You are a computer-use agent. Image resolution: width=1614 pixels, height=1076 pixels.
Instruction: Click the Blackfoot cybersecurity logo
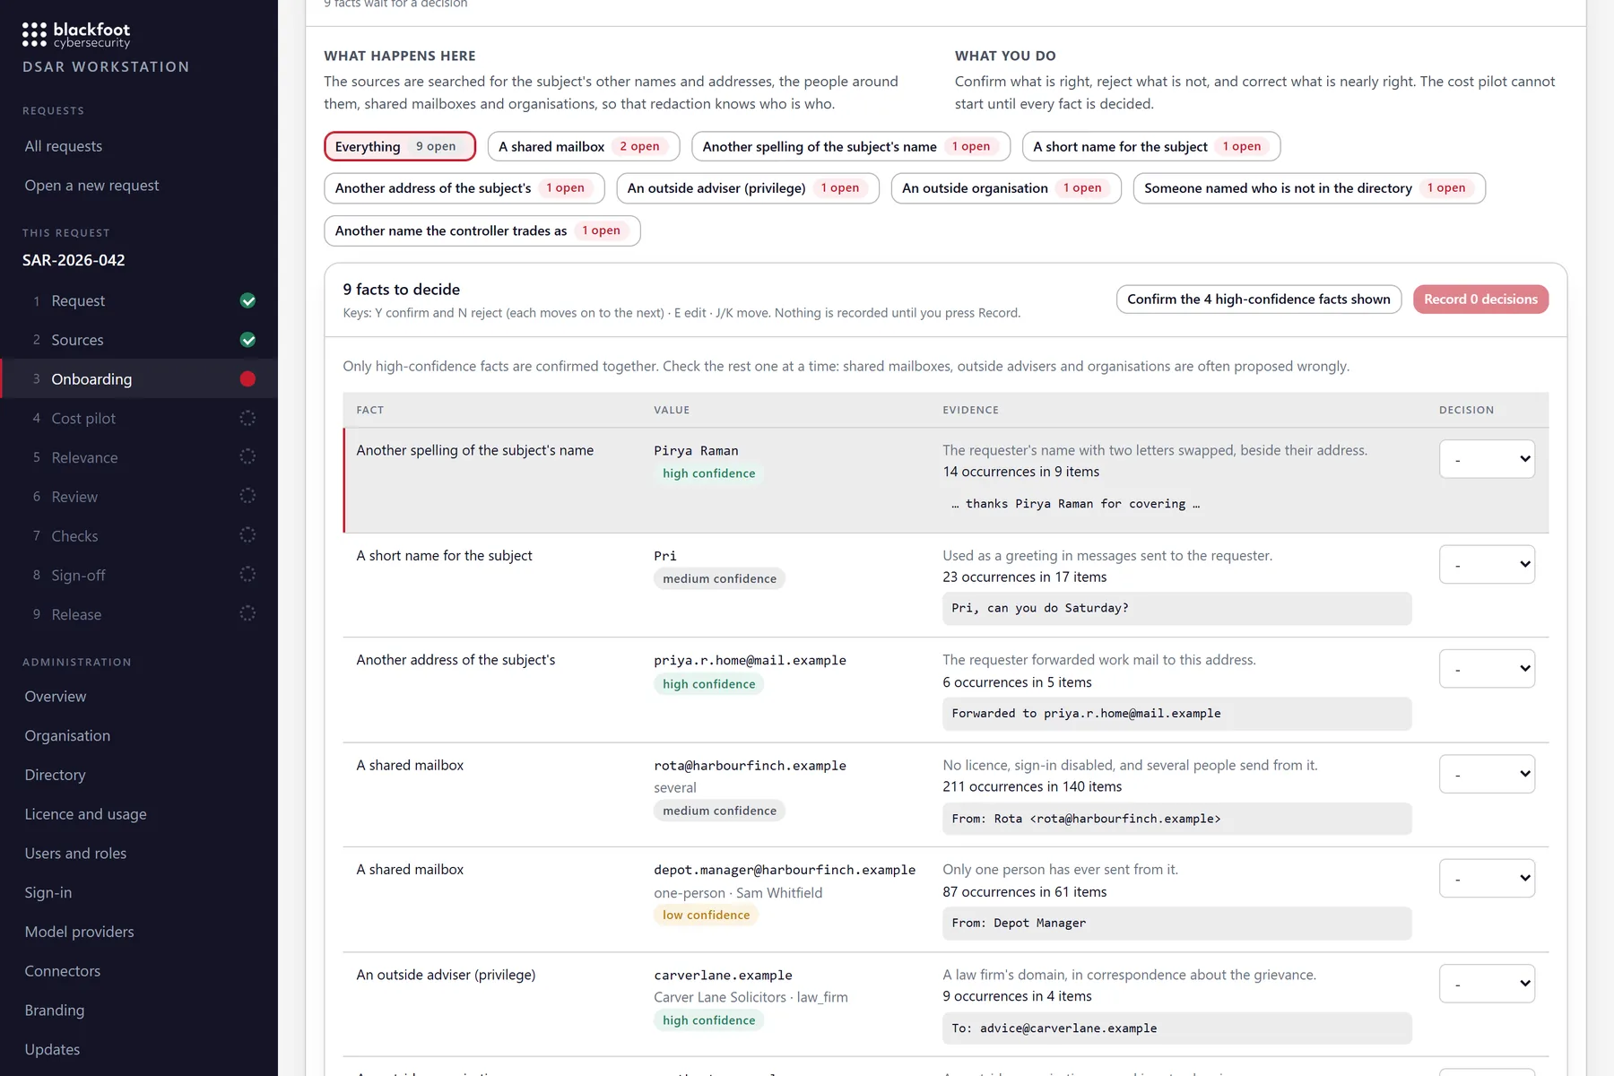click(x=76, y=35)
